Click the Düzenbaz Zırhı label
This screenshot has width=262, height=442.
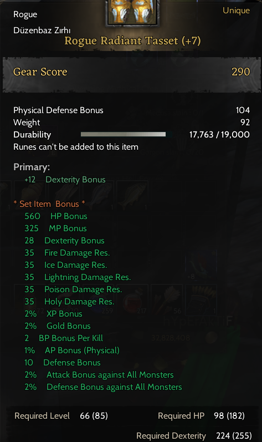tap(42, 30)
